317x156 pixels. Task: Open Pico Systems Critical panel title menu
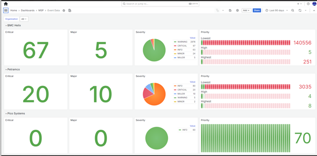tap(9, 120)
